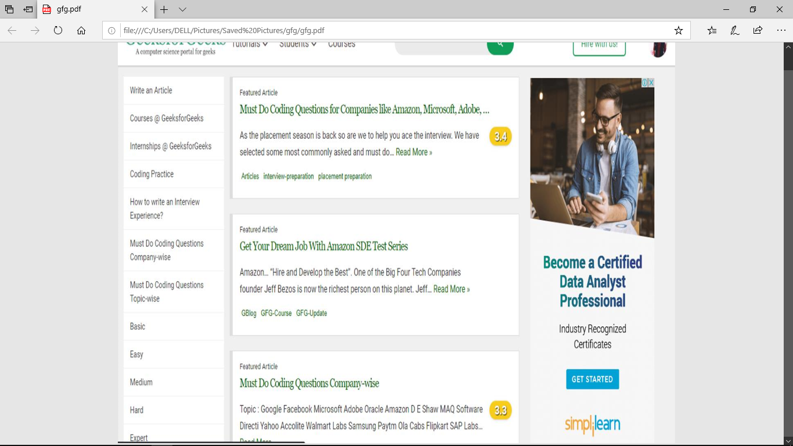Click the ad photo of man with headphones
This screenshot has height=446, width=793.
pyautogui.click(x=592, y=158)
